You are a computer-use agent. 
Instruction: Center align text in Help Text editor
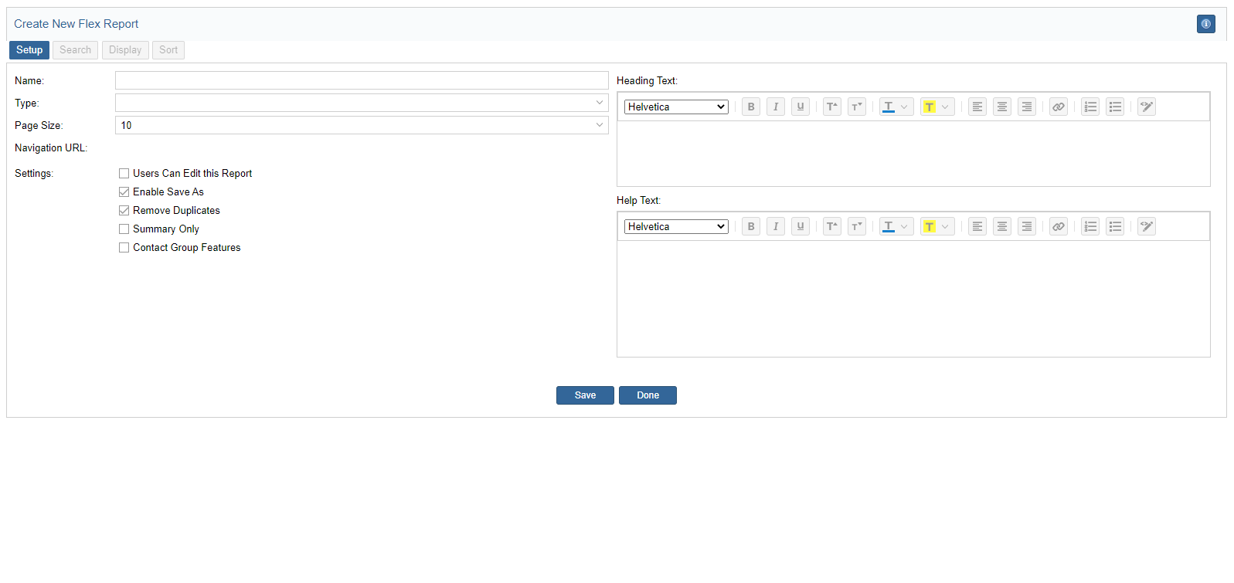(x=1001, y=227)
